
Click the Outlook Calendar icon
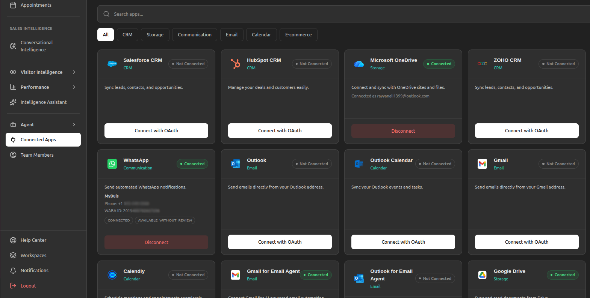coord(359,164)
